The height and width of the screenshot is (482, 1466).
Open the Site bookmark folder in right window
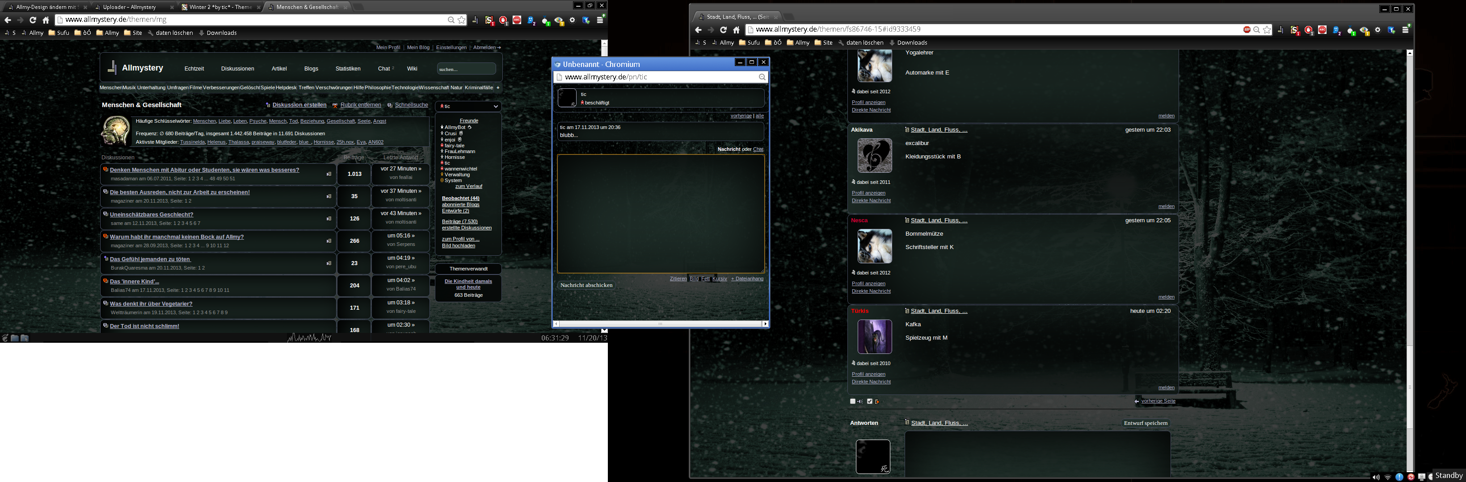pyautogui.click(x=823, y=43)
